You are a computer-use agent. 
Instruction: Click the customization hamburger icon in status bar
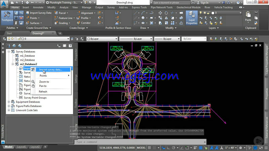click(266, 148)
